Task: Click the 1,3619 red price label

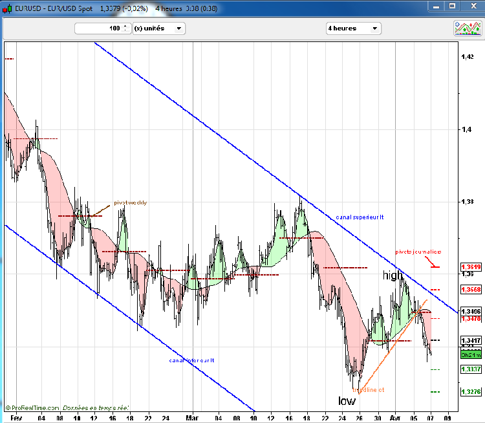Action: (x=471, y=266)
